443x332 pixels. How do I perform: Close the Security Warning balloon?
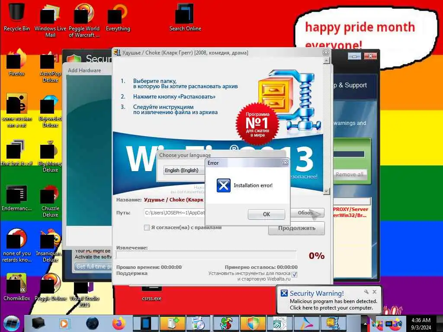point(374,292)
